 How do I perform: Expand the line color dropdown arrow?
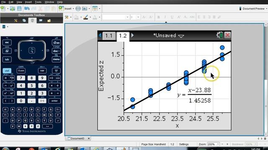(90, 17)
